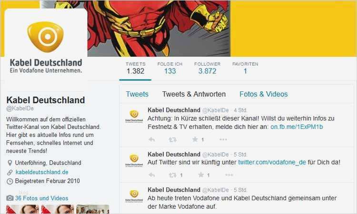Open the Favoriten list
357x214 pixels.
pyautogui.click(x=245, y=68)
